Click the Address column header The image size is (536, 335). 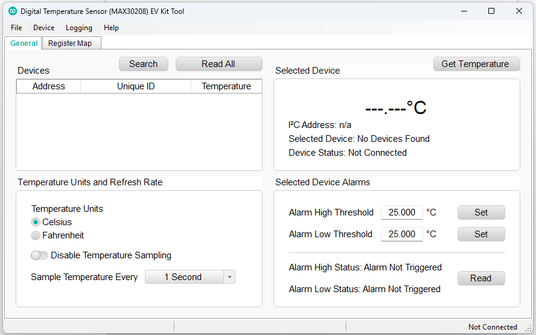click(x=48, y=86)
